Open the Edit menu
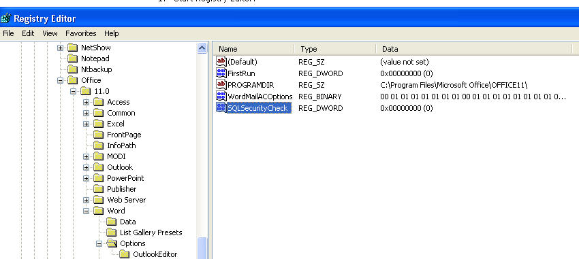The height and width of the screenshot is (259, 579). point(28,33)
